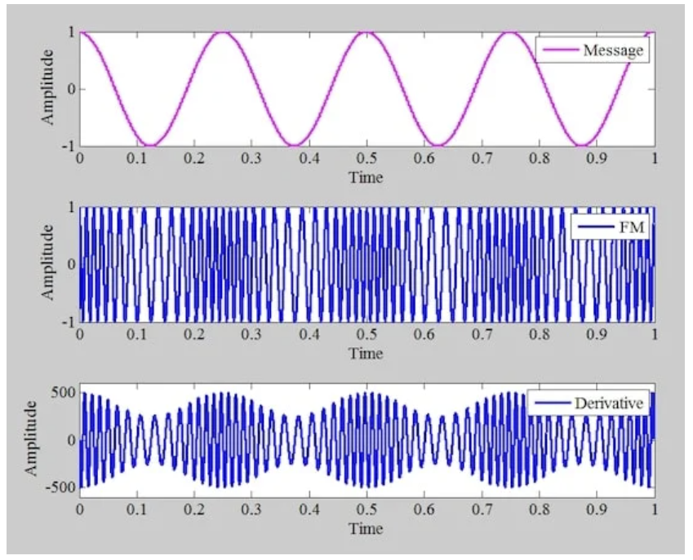Click the 0 y-axis tick of Message plot

pyautogui.click(x=72, y=89)
